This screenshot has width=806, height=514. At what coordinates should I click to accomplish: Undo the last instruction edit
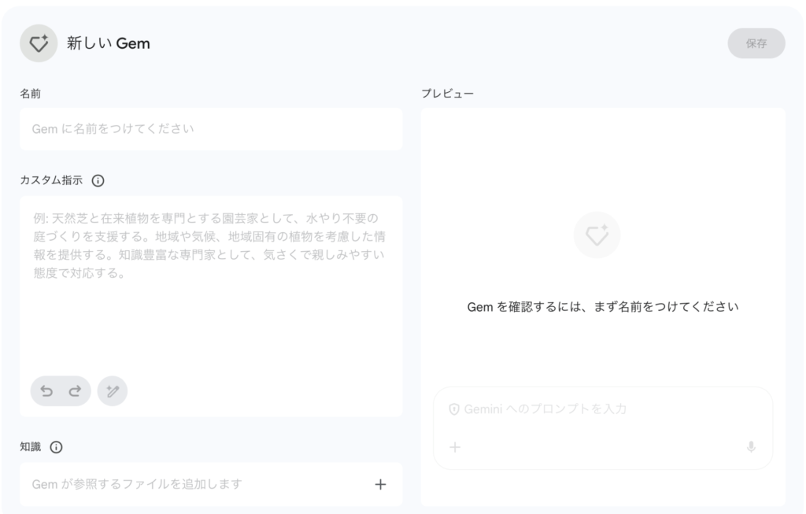pyautogui.click(x=46, y=391)
